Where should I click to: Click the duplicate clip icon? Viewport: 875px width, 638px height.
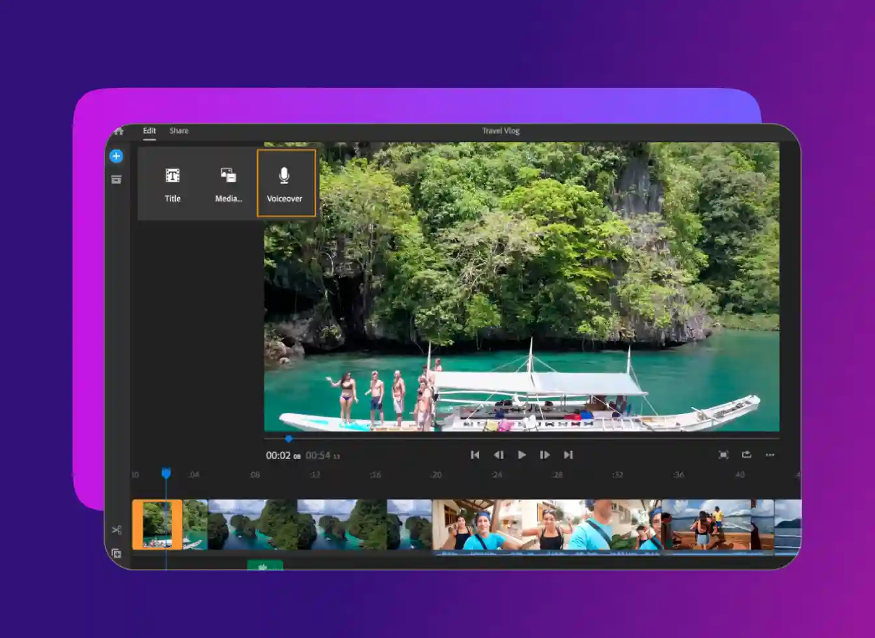pyautogui.click(x=117, y=553)
